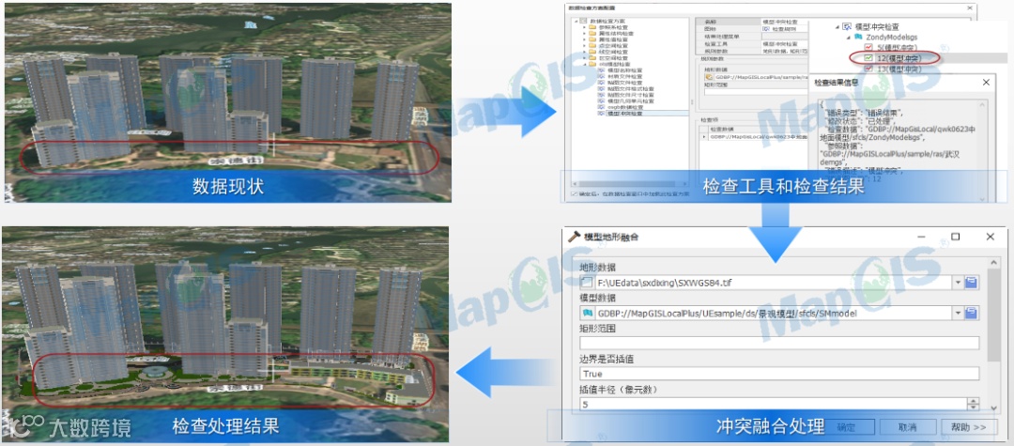Click the folder icon of obj模型检查
The image size is (1014, 446).
tap(592, 65)
